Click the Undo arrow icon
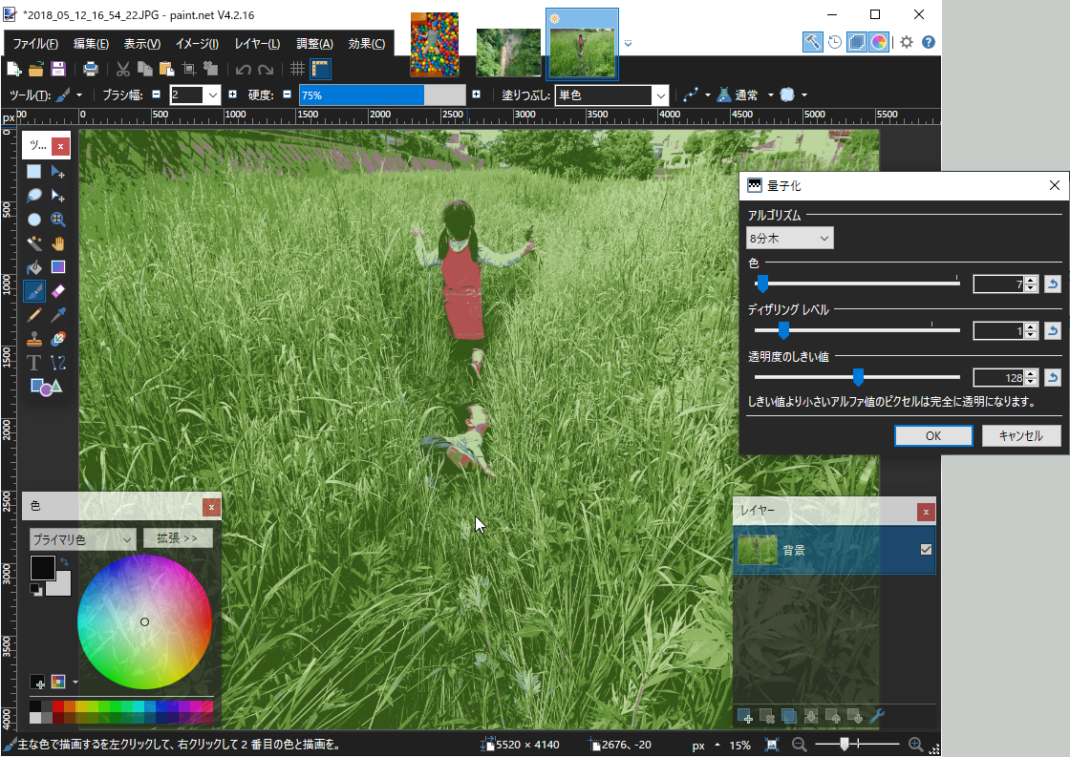Screen dimensions: 1070x757 [x=243, y=69]
